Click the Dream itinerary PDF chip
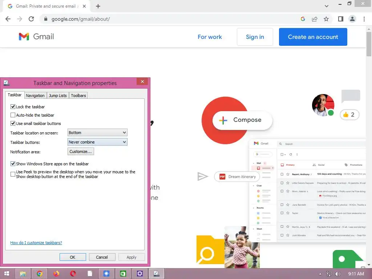 click(237, 177)
